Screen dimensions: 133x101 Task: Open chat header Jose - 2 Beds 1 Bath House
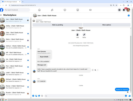click(47, 16)
